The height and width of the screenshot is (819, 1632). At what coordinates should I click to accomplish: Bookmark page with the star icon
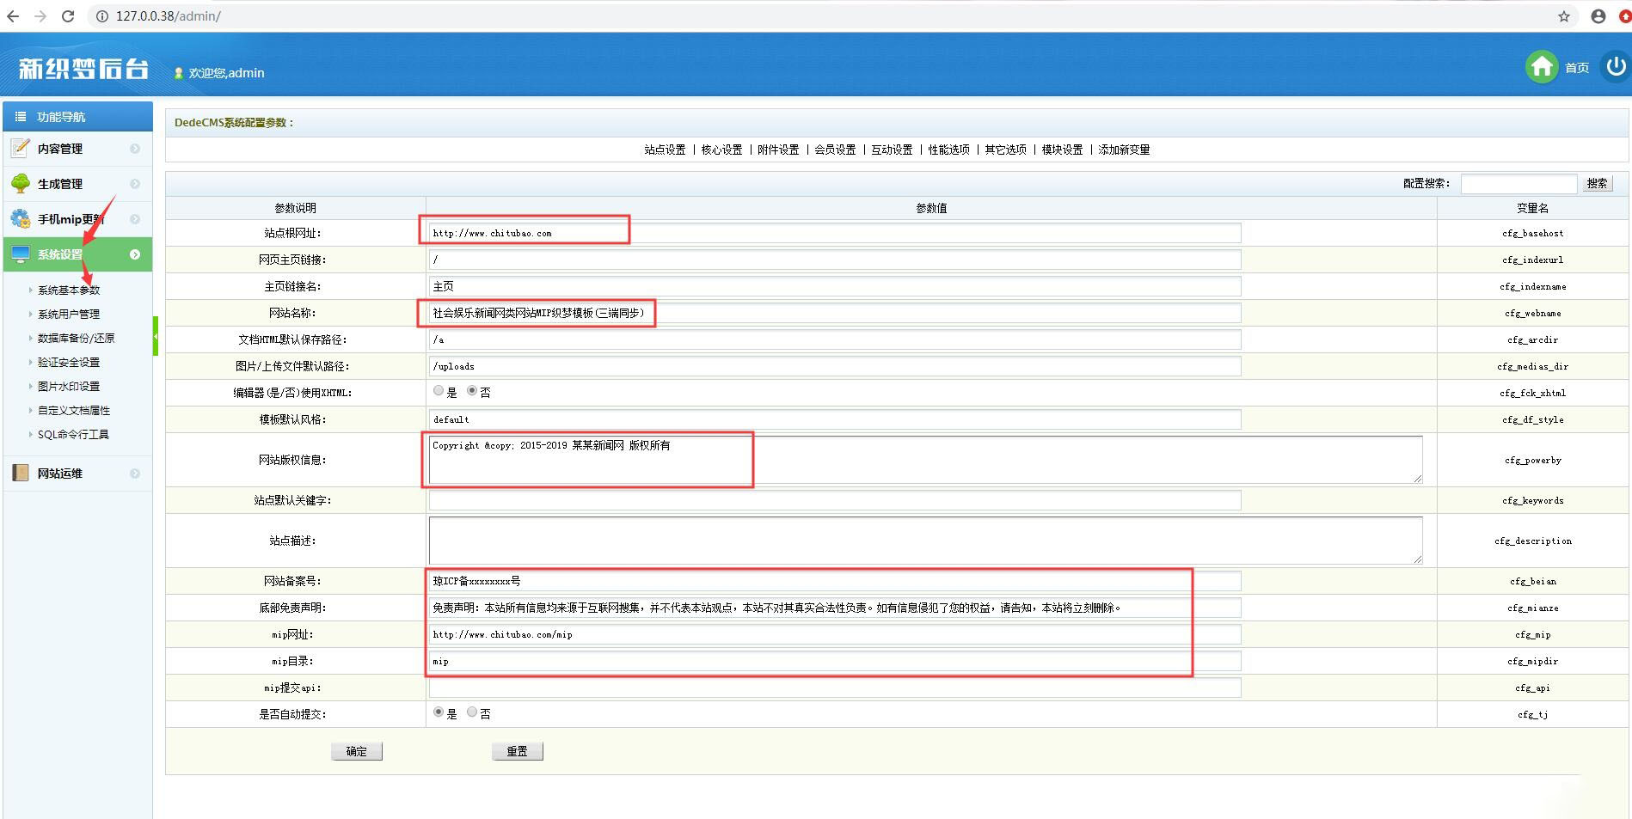pos(1564,16)
